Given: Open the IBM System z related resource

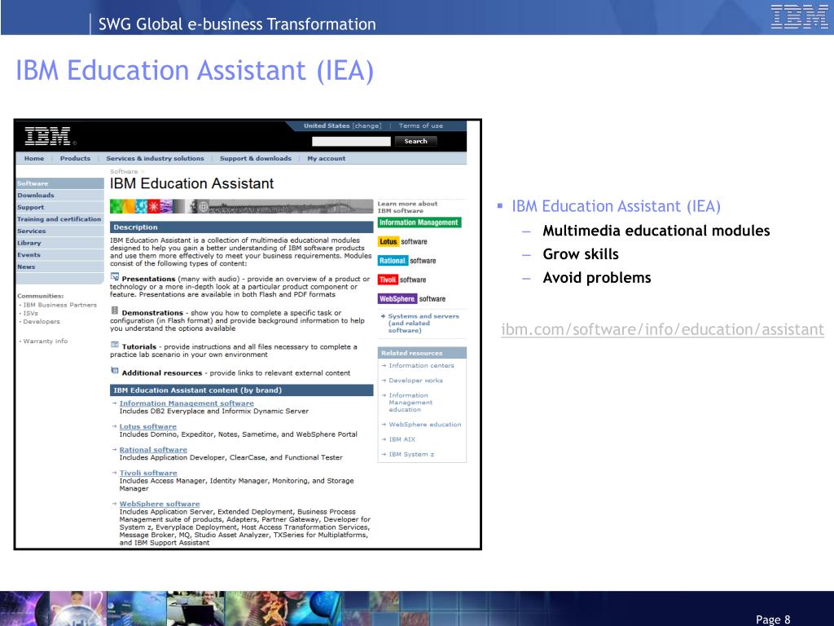Looking at the screenshot, I should (x=411, y=455).
